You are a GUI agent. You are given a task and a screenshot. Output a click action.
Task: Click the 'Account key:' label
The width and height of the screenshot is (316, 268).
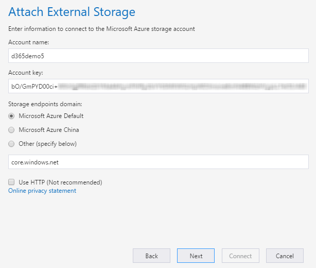25,72
